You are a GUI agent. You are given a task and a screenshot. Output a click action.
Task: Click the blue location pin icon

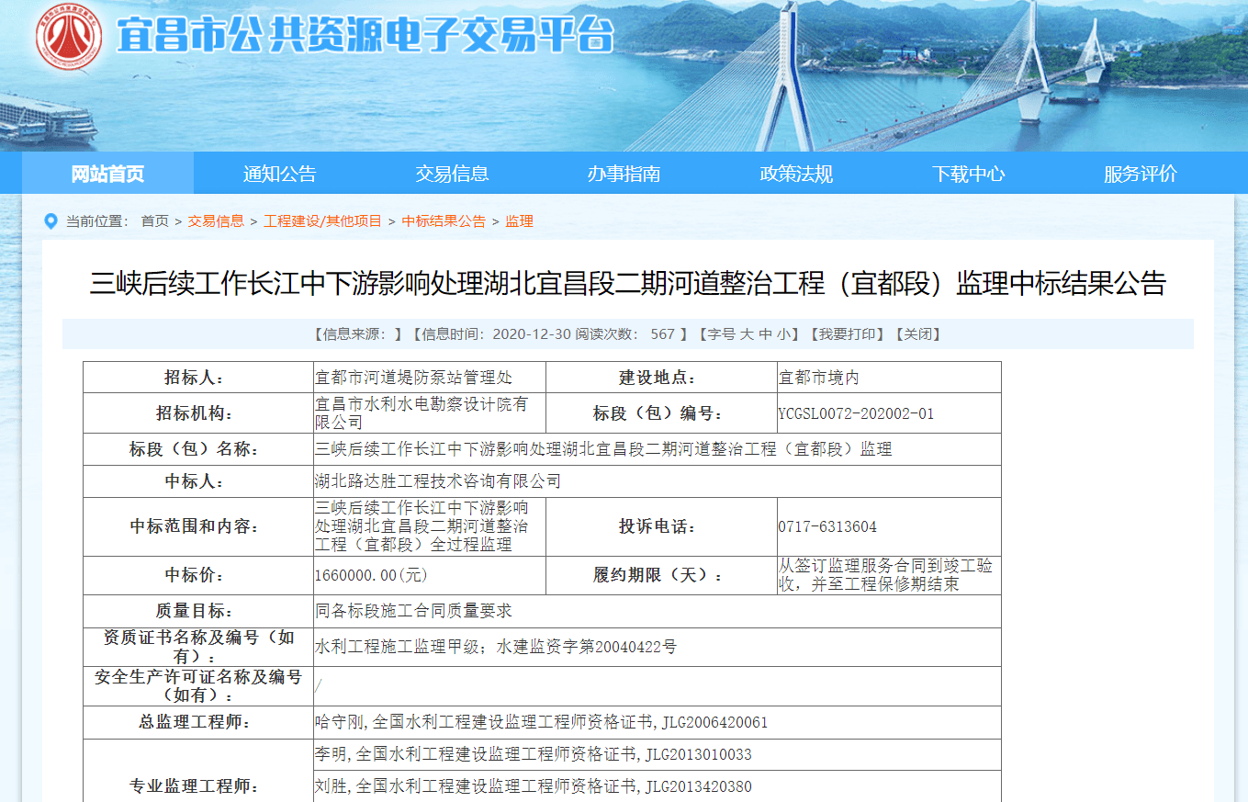[51, 221]
